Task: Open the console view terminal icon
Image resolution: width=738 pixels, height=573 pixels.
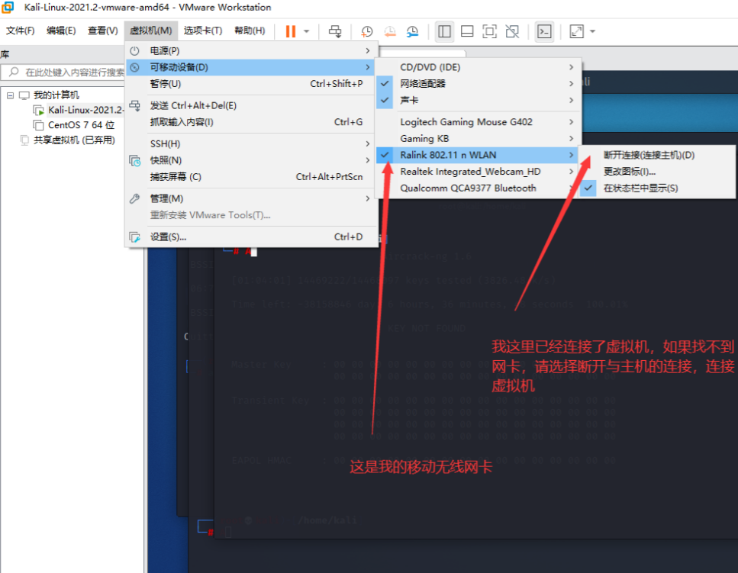Action: coord(544,31)
